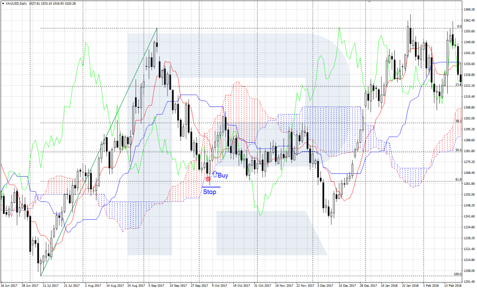The height and width of the screenshot is (289, 477).
Task: Click the Buy label text
Action: [x=223, y=175]
